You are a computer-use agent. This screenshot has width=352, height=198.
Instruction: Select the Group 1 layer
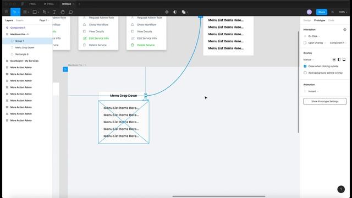coord(19,41)
